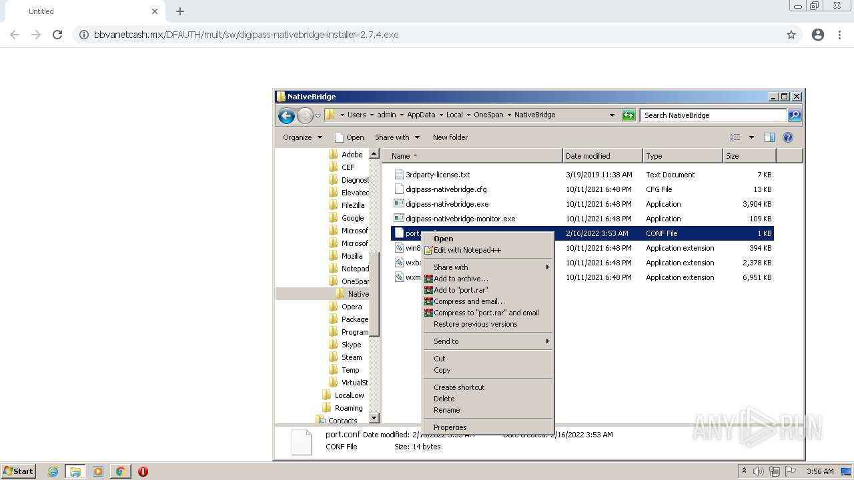Choose Open in the context menu
This screenshot has height=480, width=854.
click(x=488, y=239)
